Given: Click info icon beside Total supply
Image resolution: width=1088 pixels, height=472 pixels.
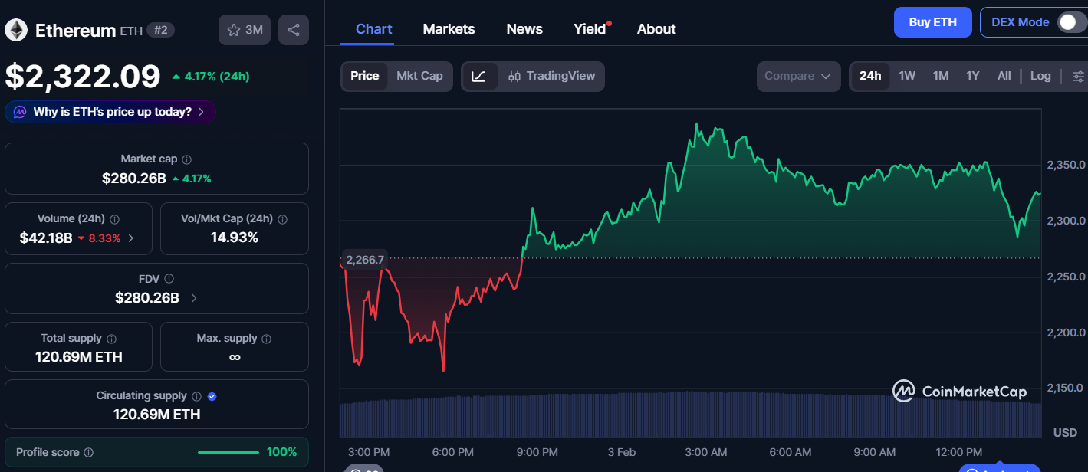Looking at the screenshot, I should (x=111, y=339).
